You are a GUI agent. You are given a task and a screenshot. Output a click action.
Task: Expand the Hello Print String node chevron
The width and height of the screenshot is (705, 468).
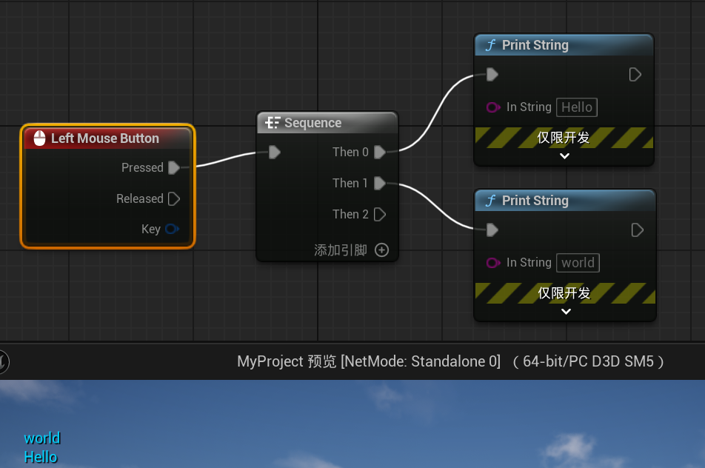pyautogui.click(x=564, y=156)
